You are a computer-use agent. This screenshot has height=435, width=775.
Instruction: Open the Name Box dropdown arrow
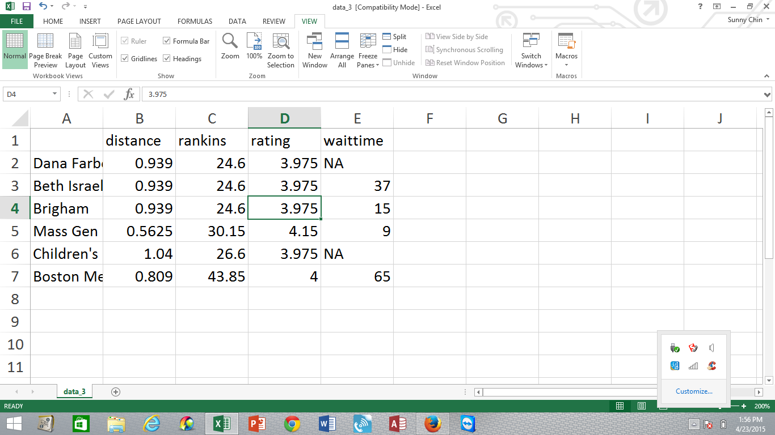click(x=55, y=94)
